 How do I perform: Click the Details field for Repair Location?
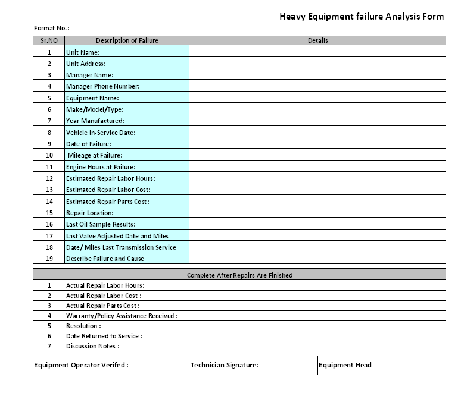317,212
